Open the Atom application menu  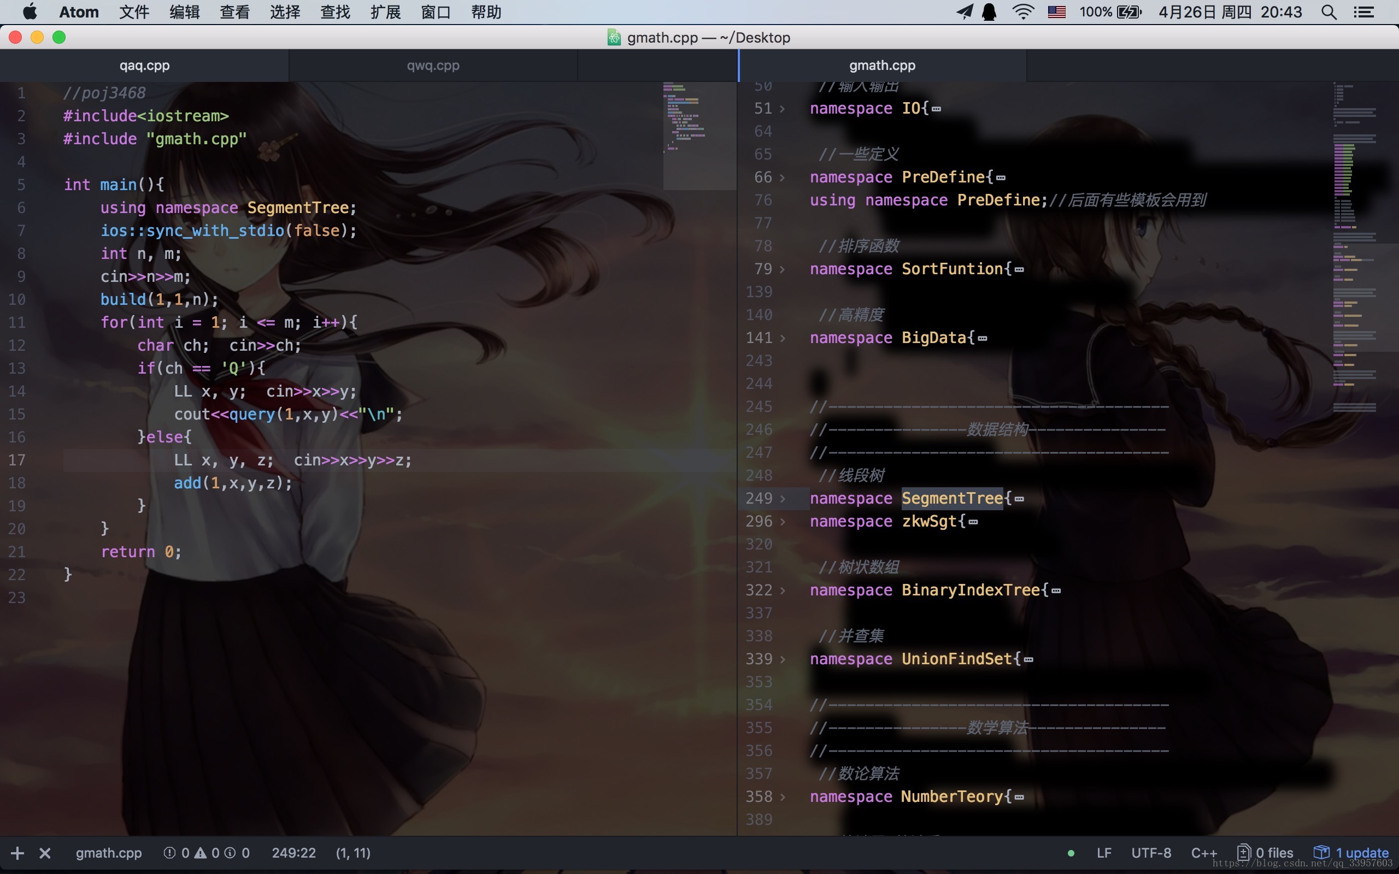(79, 12)
